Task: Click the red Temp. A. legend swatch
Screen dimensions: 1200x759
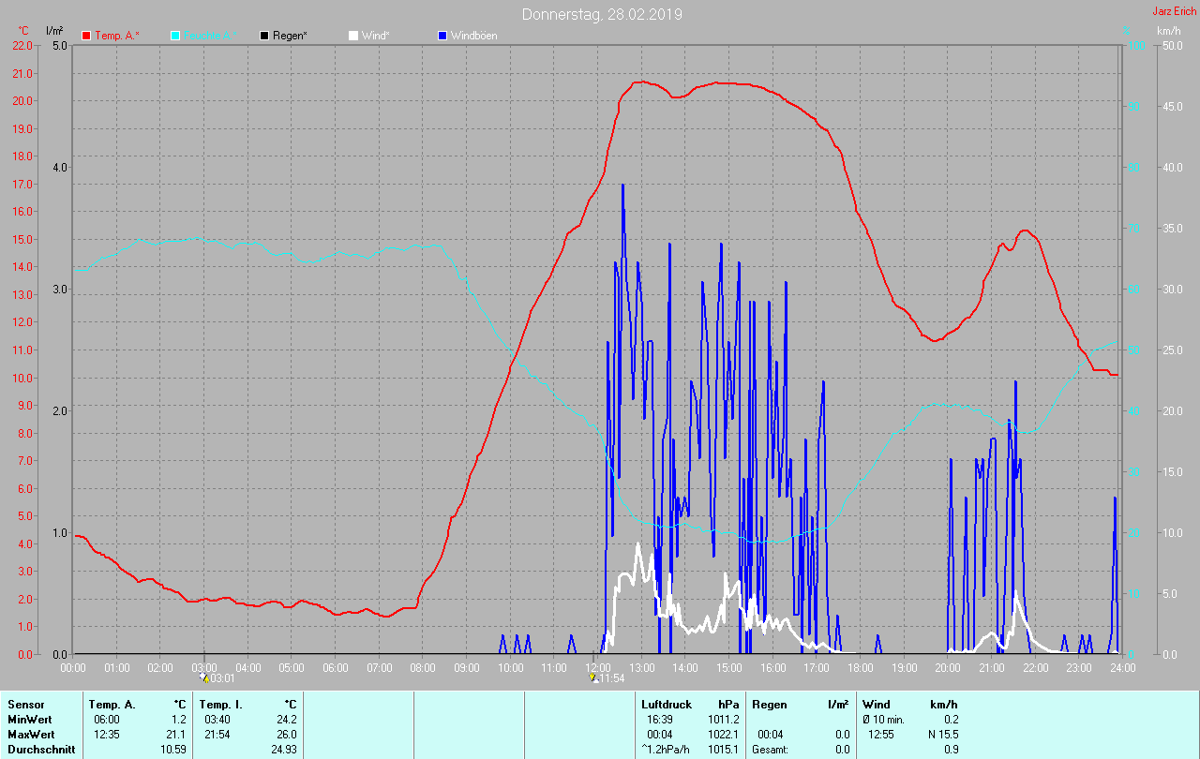Action: [86, 36]
